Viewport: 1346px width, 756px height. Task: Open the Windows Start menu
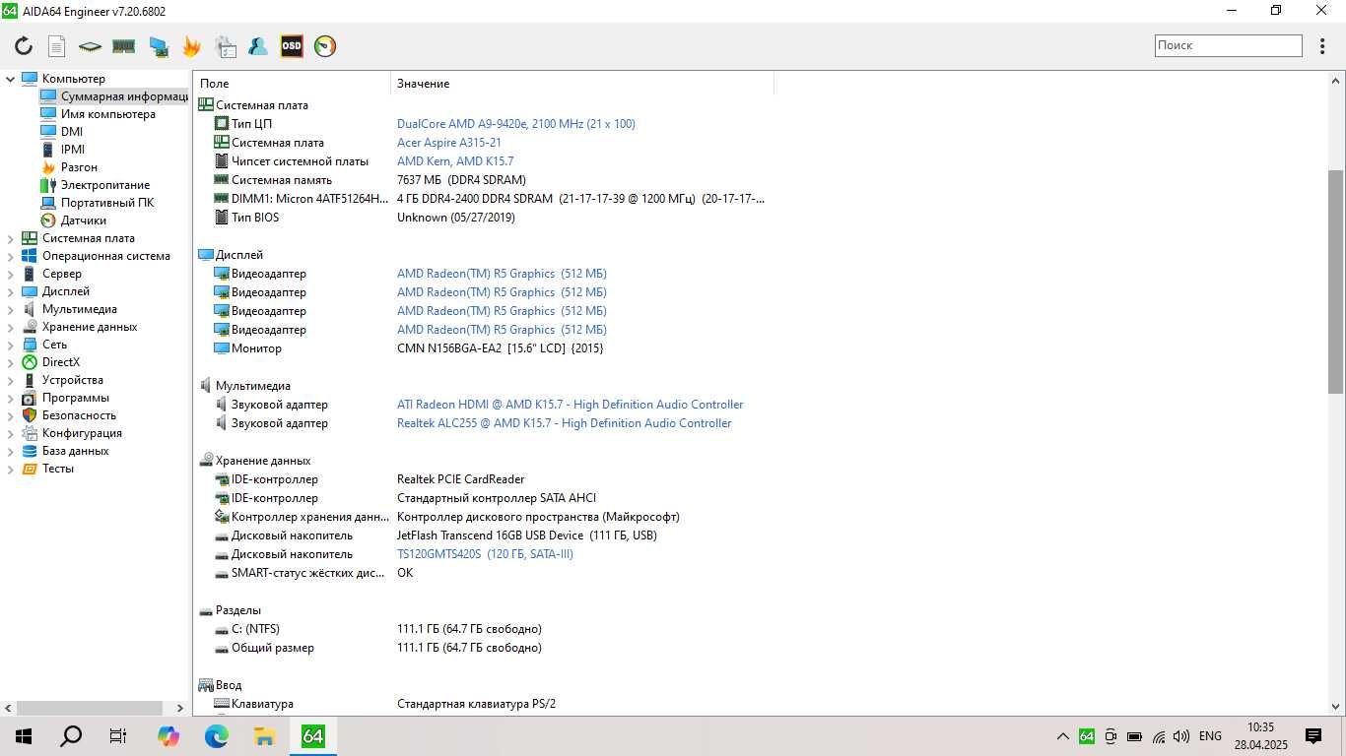[24, 735]
